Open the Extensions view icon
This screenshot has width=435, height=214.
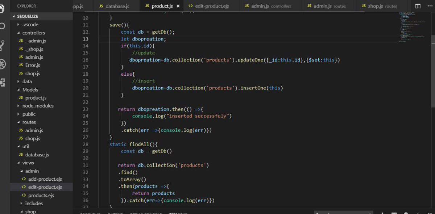(2, 83)
